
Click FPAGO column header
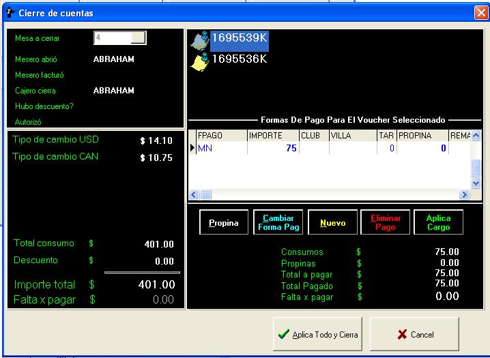click(x=222, y=136)
